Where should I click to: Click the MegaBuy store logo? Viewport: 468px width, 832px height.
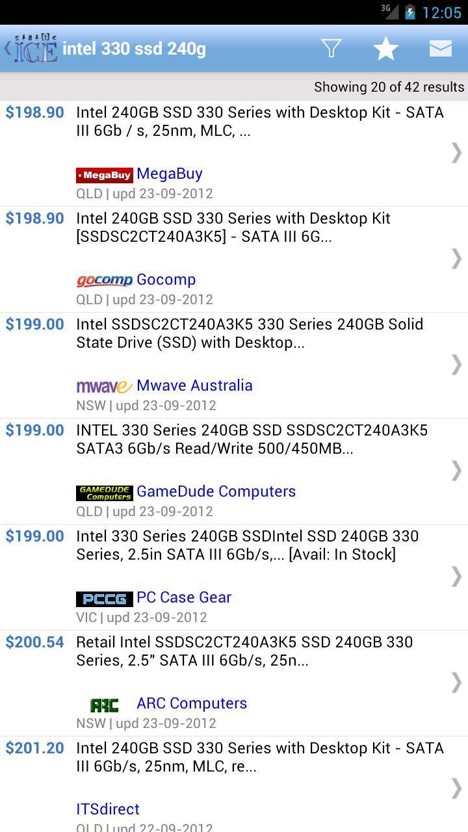tap(105, 174)
